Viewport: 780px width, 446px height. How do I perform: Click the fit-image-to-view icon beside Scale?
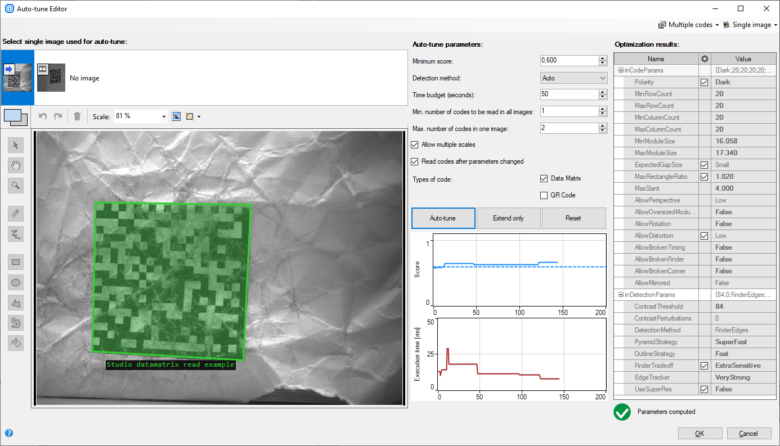[176, 116]
